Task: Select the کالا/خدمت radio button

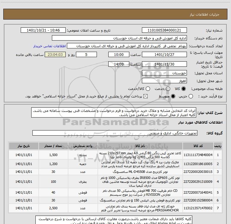Action: 148,89
